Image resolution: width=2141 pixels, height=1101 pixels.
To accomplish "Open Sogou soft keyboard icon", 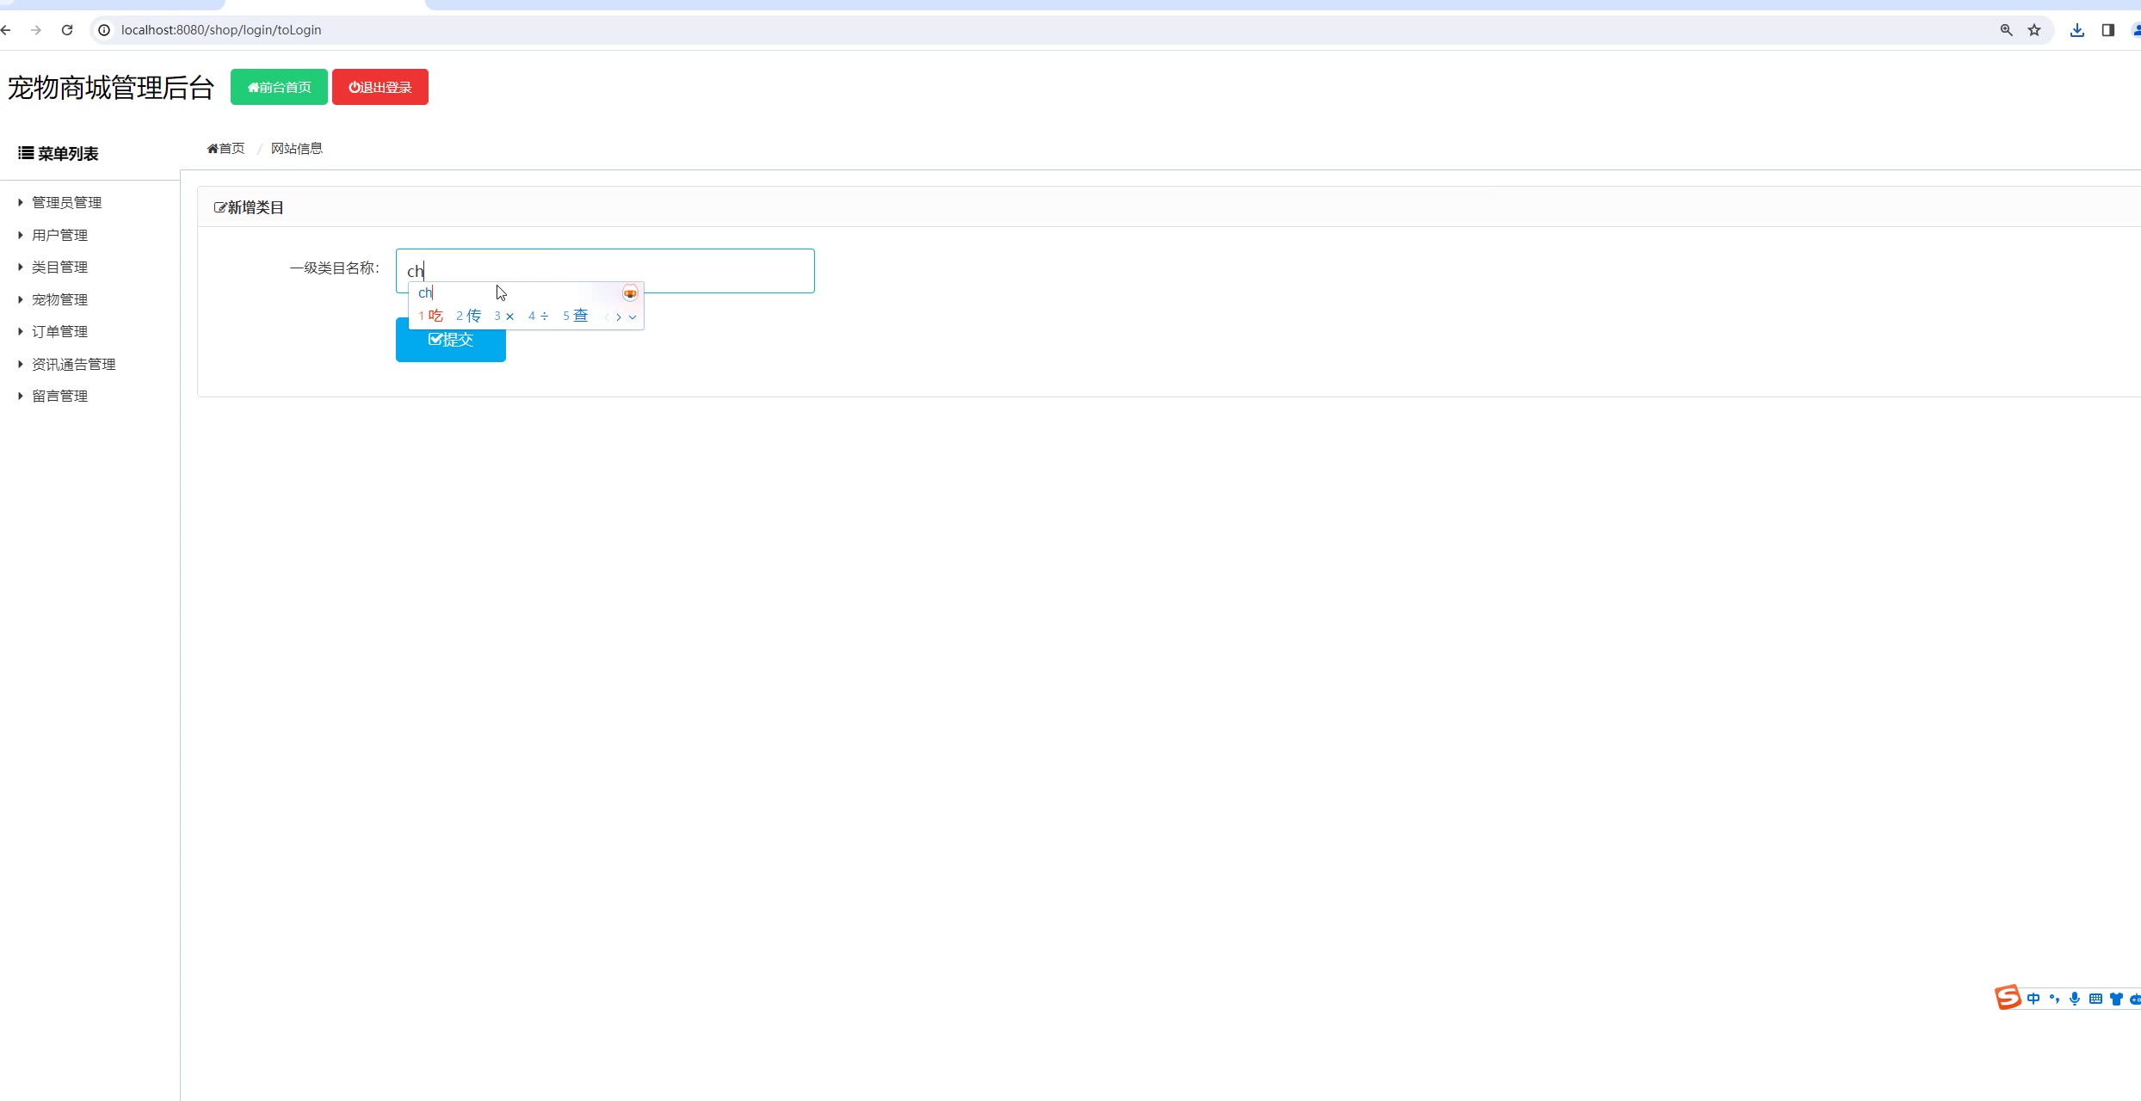I will (x=2095, y=999).
